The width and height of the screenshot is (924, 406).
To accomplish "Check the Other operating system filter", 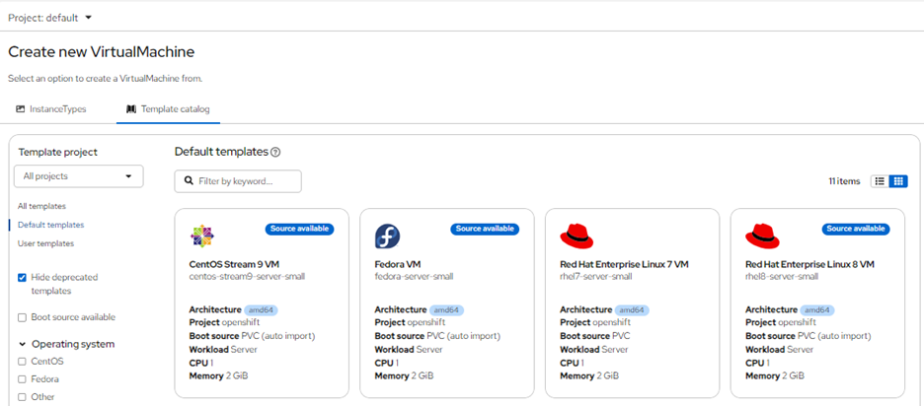I will tap(22, 397).
